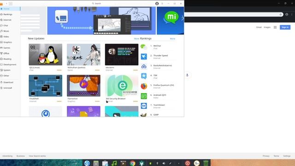Open the deepin launcher in the dock
This screenshot has height=166, width=295.
(87, 163)
